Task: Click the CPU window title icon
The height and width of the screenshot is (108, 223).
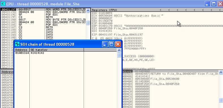Action: [x=3, y=4]
